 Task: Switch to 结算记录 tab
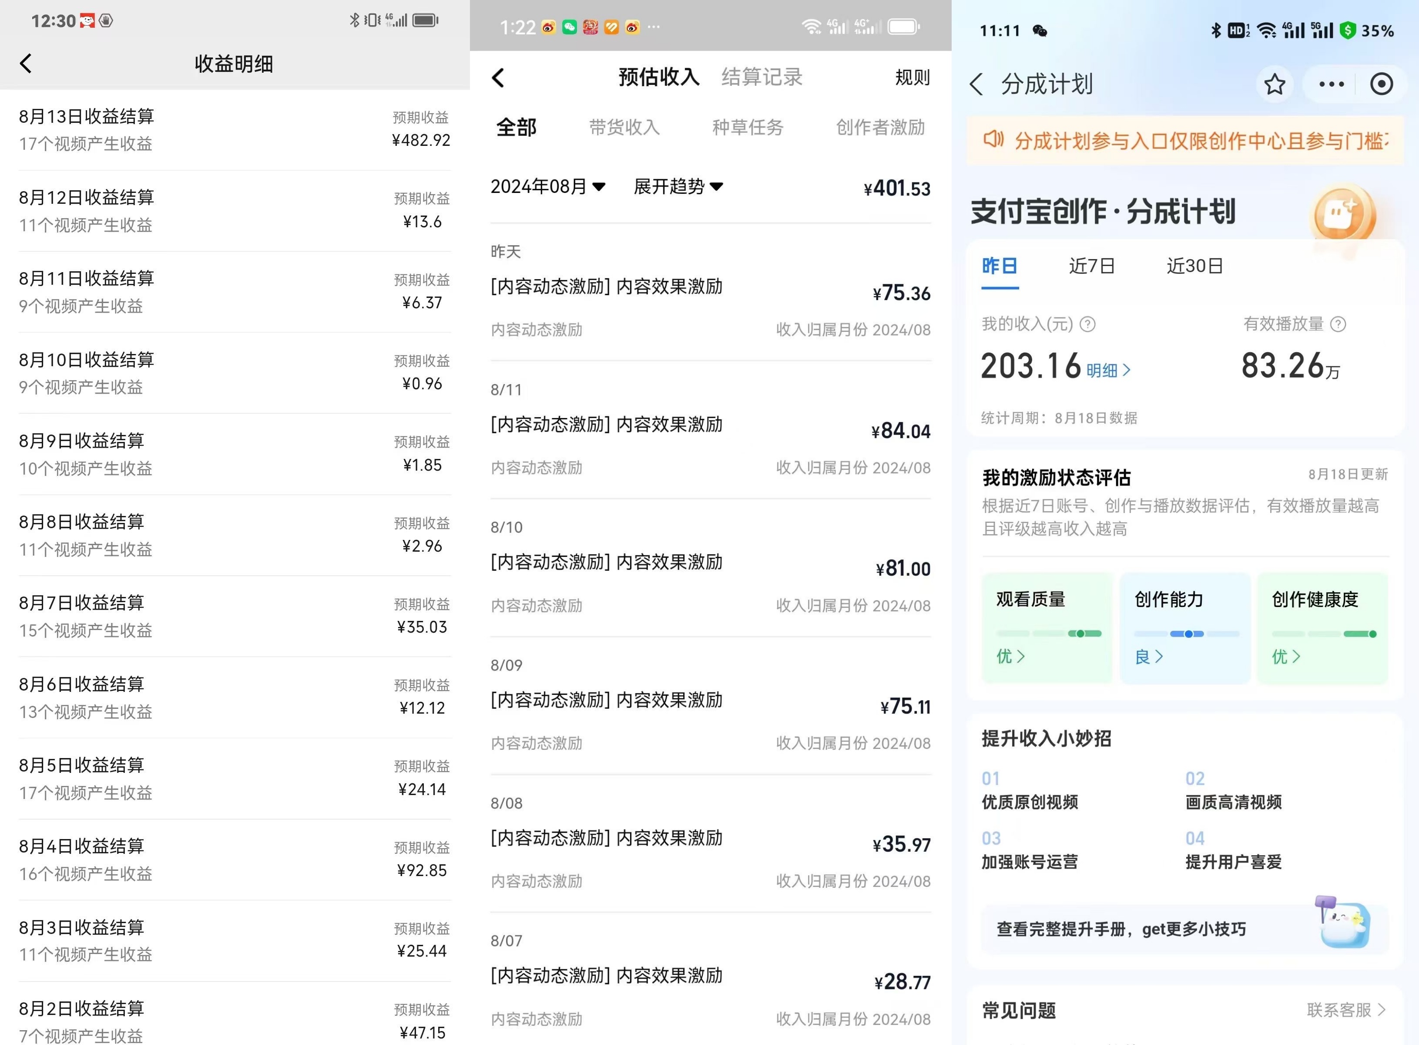[761, 77]
